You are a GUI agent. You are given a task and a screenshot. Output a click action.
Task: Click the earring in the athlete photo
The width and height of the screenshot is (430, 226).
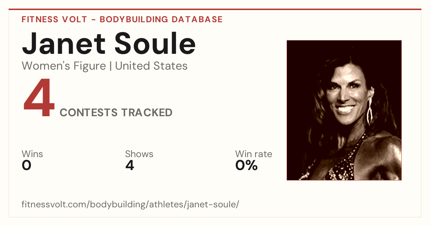369,112
